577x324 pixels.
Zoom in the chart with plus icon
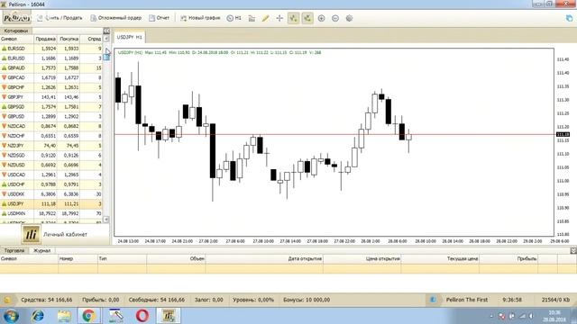tap(321, 18)
